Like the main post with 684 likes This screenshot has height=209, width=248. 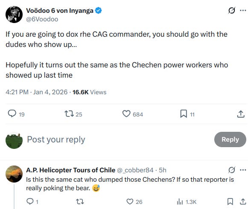[x=126, y=113]
